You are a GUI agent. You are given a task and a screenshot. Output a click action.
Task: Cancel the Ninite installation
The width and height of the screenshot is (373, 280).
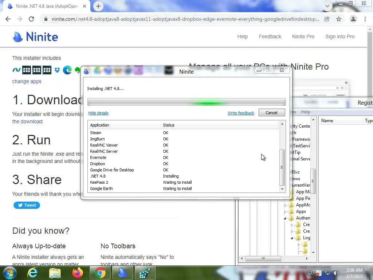272,113
